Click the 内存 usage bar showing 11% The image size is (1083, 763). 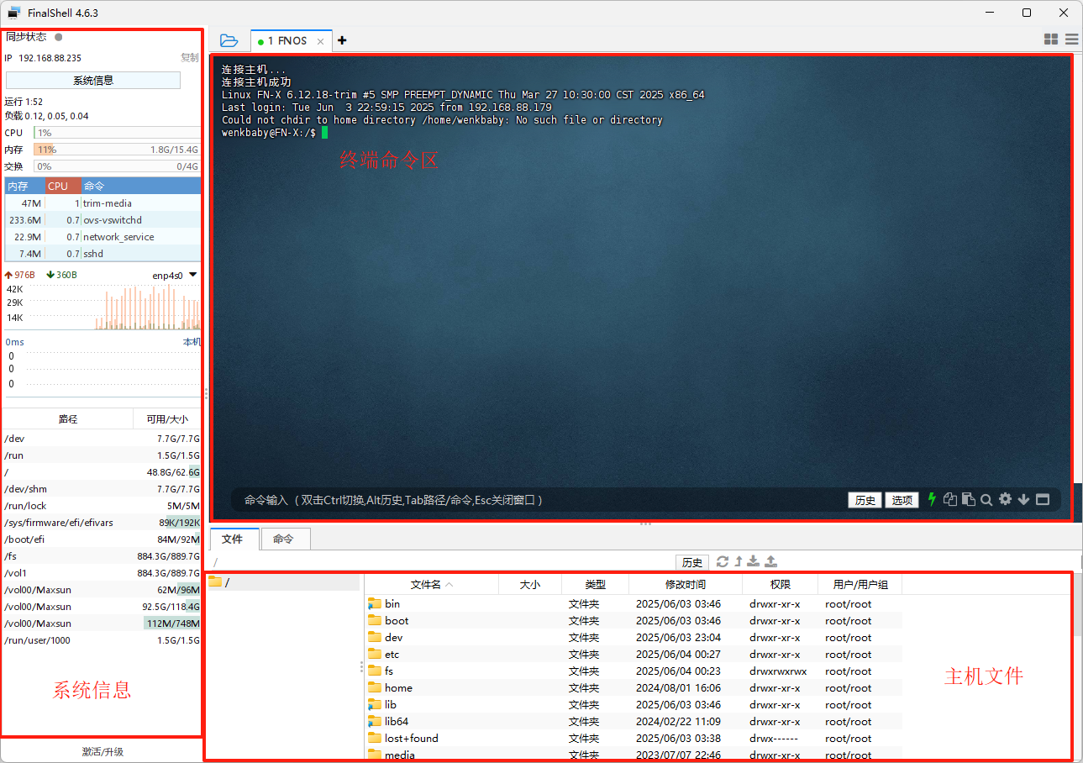117,150
